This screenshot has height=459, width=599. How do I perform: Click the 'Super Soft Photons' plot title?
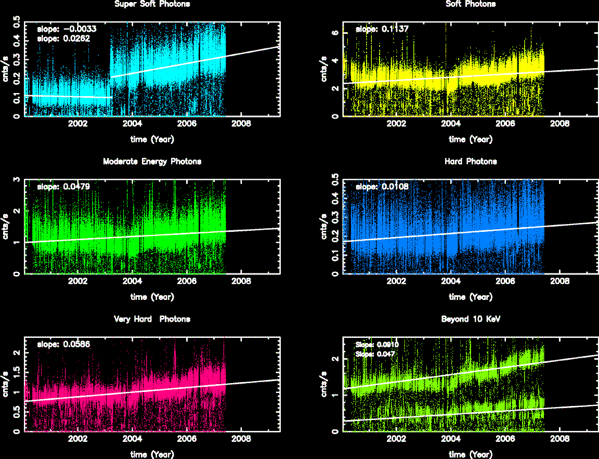coord(152,4)
